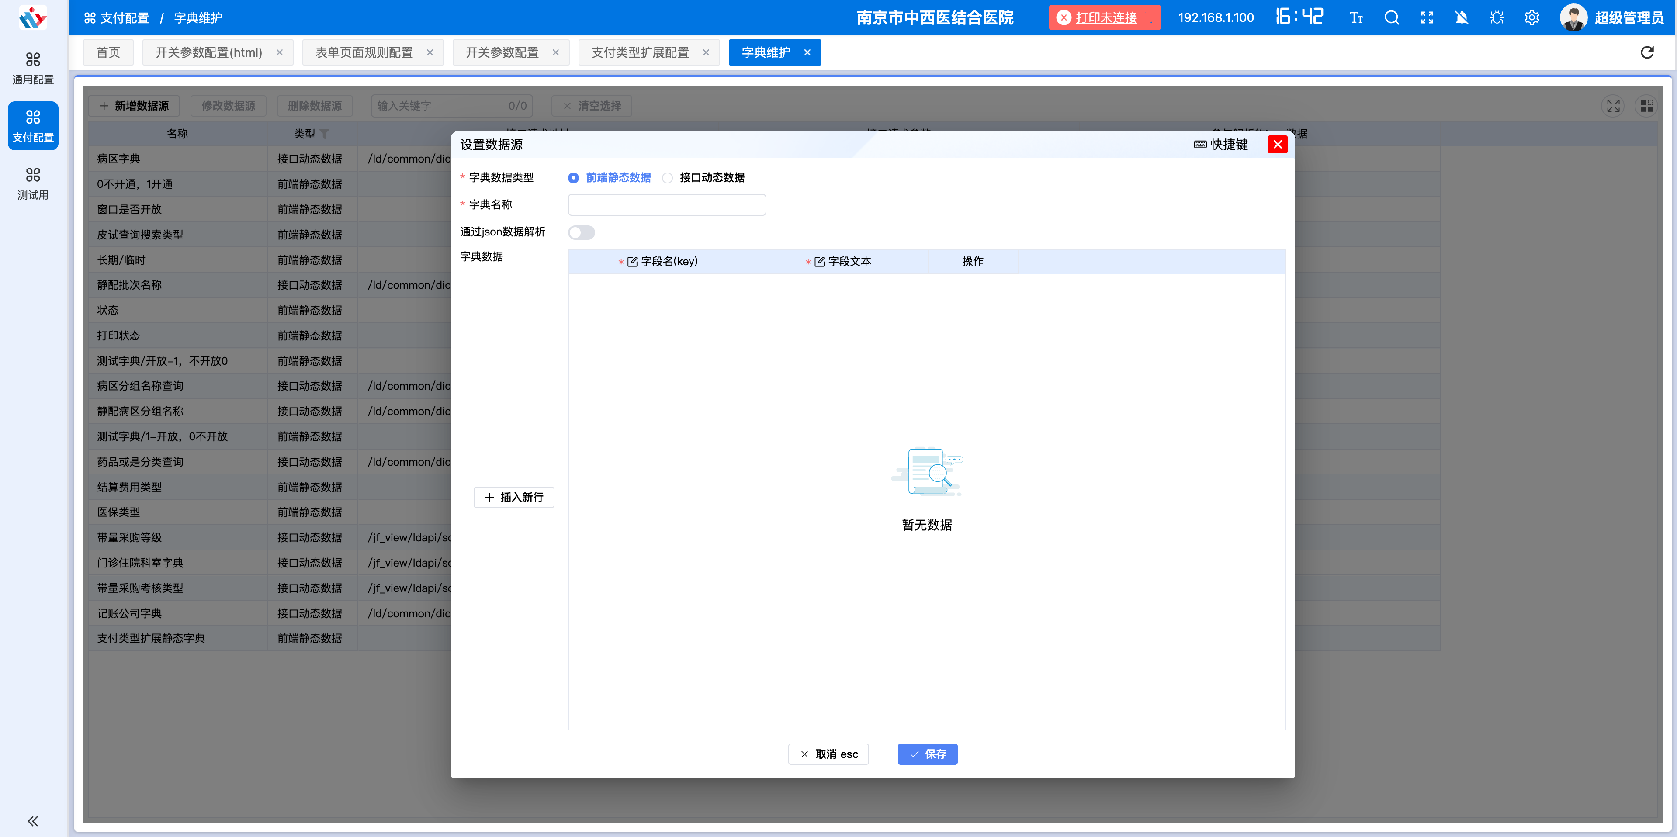Click the 输入关键字 keyword search field
Image resolution: width=1677 pixels, height=837 pixels.
click(x=430, y=105)
